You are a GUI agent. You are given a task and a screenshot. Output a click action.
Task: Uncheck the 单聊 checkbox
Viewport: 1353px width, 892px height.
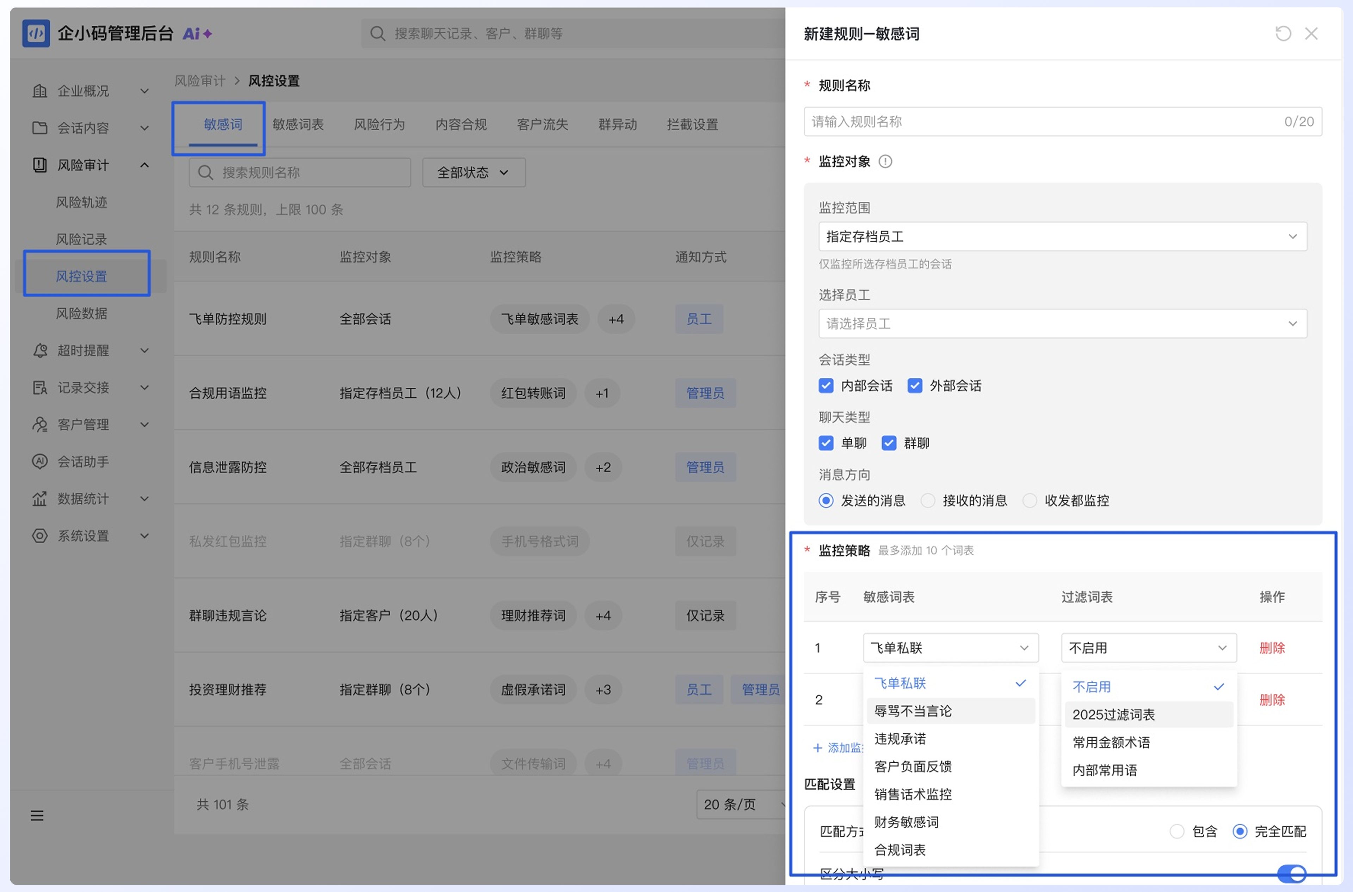(826, 443)
